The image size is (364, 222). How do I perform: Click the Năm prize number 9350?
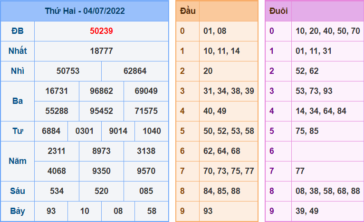click(101, 171)
